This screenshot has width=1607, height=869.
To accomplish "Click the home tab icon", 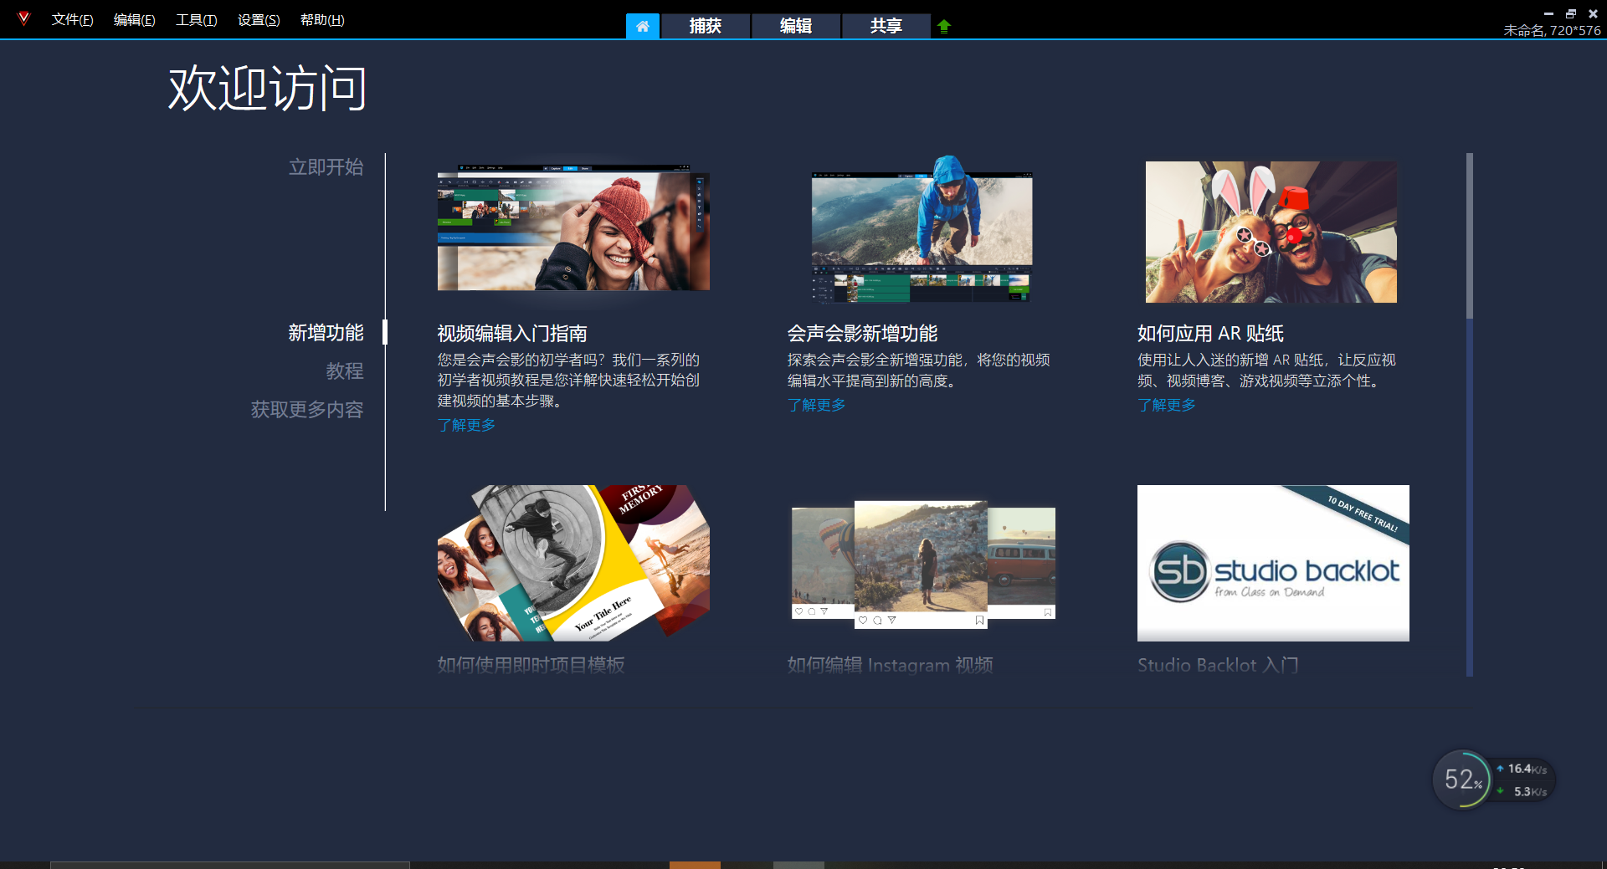I will point(643,26).
